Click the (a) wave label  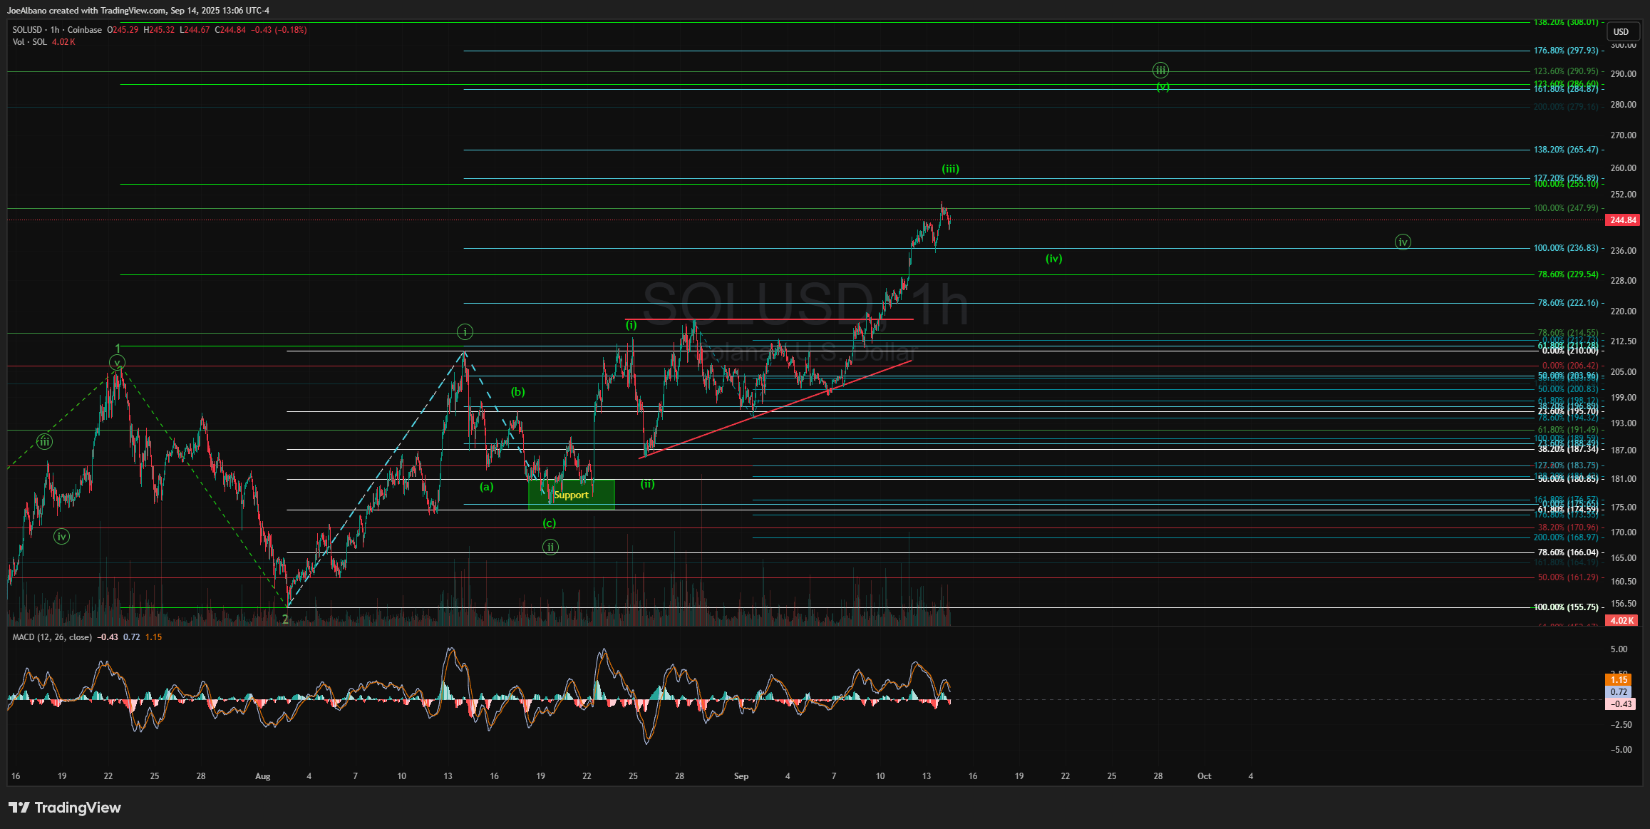click(x=486, y=487)
